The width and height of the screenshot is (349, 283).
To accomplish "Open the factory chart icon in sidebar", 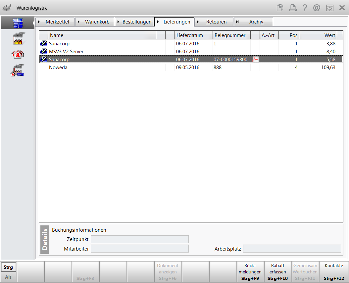I will [x=18, y=38].
